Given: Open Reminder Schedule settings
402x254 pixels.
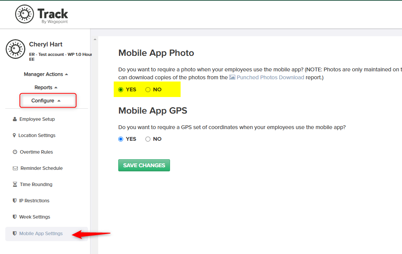Looking at the screenshot, I should tap(42, 168).
